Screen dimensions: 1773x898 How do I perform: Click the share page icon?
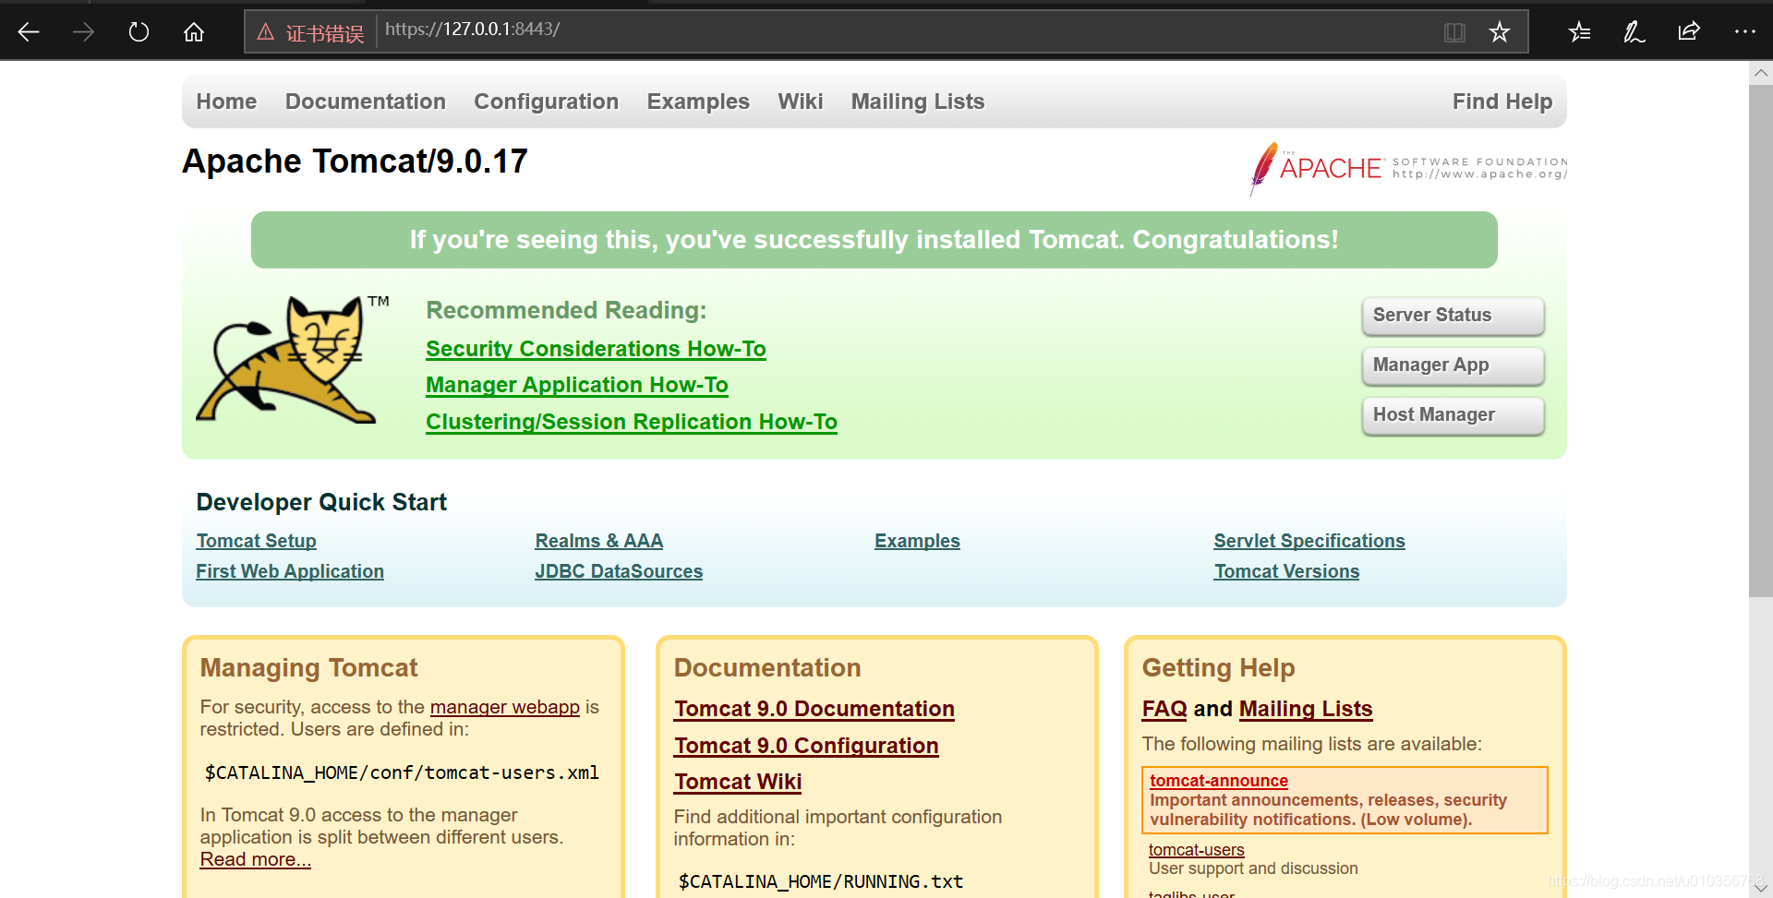tap(1689, 32)
